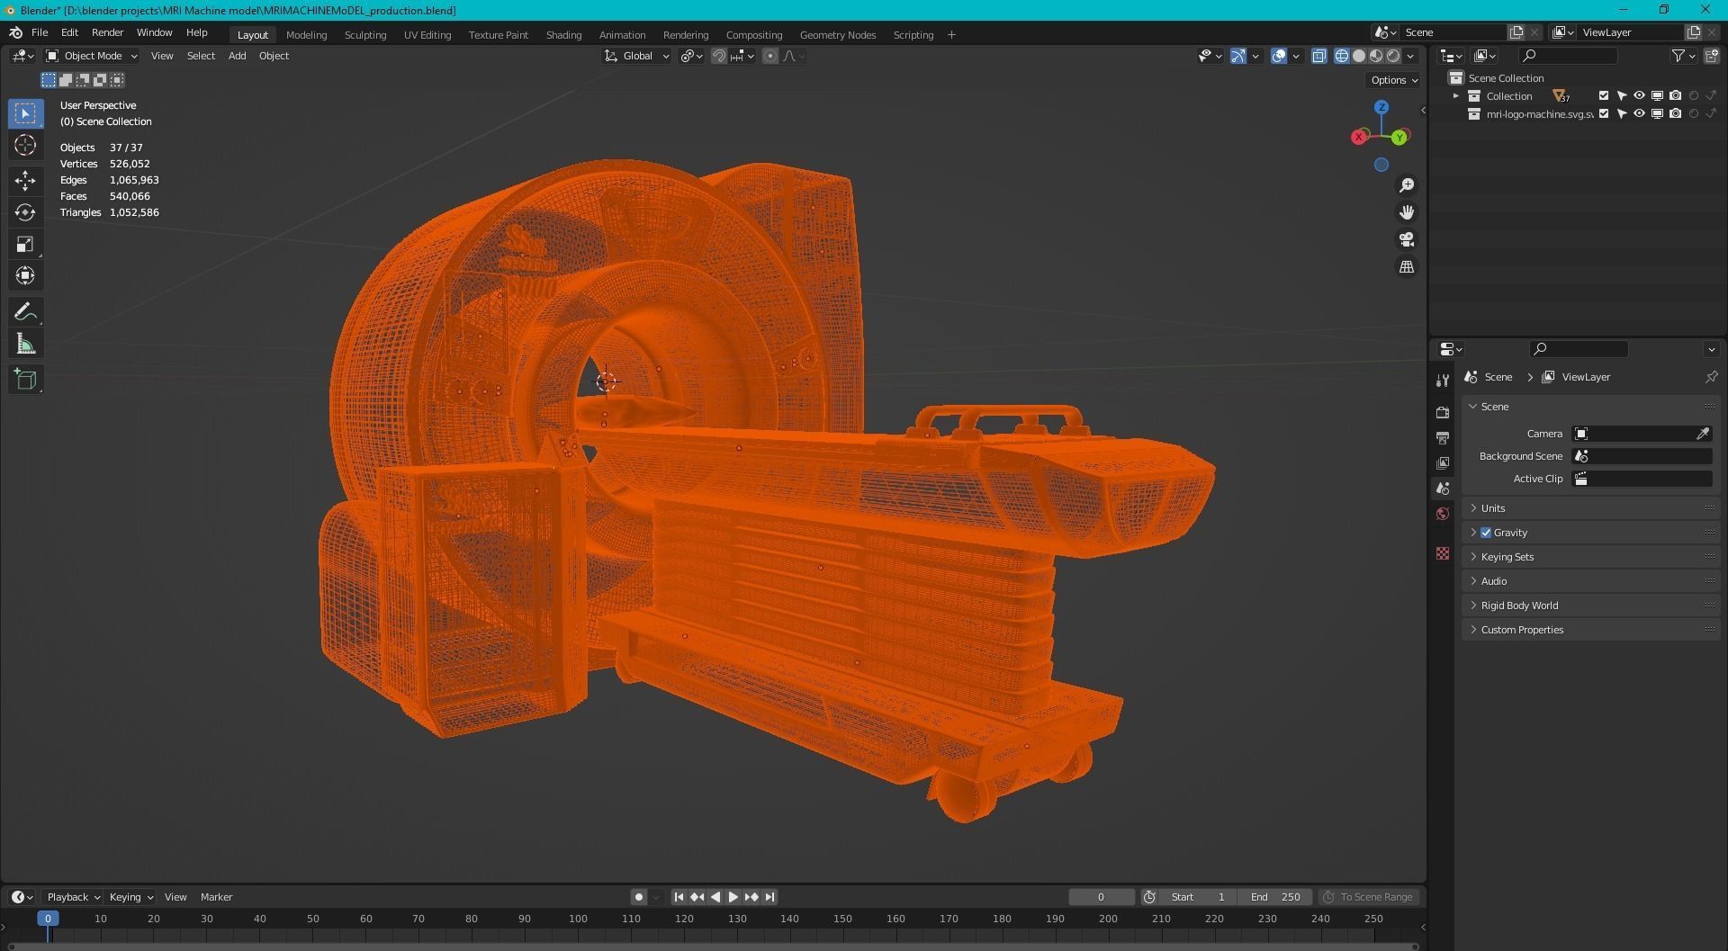Open the File menu
1728x951 pixels.
[40, 32]
